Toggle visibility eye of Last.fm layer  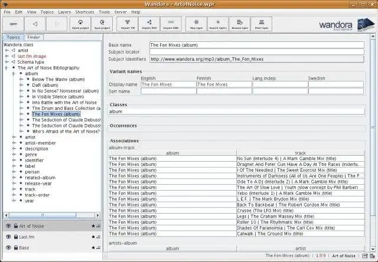(x=8, y=237)
